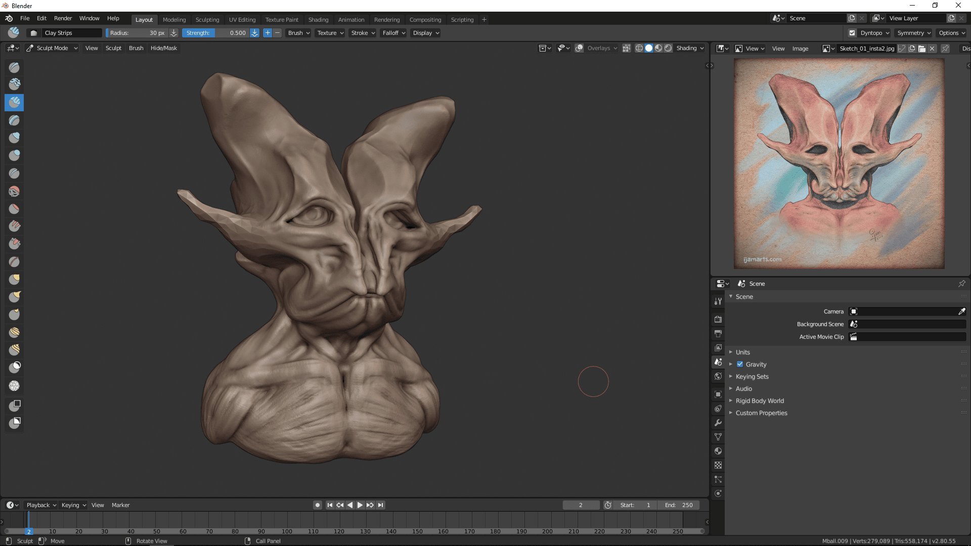Select the Mask brush in toolbar
The width and height of the screenshot is (971, 546).
point(14,367)
